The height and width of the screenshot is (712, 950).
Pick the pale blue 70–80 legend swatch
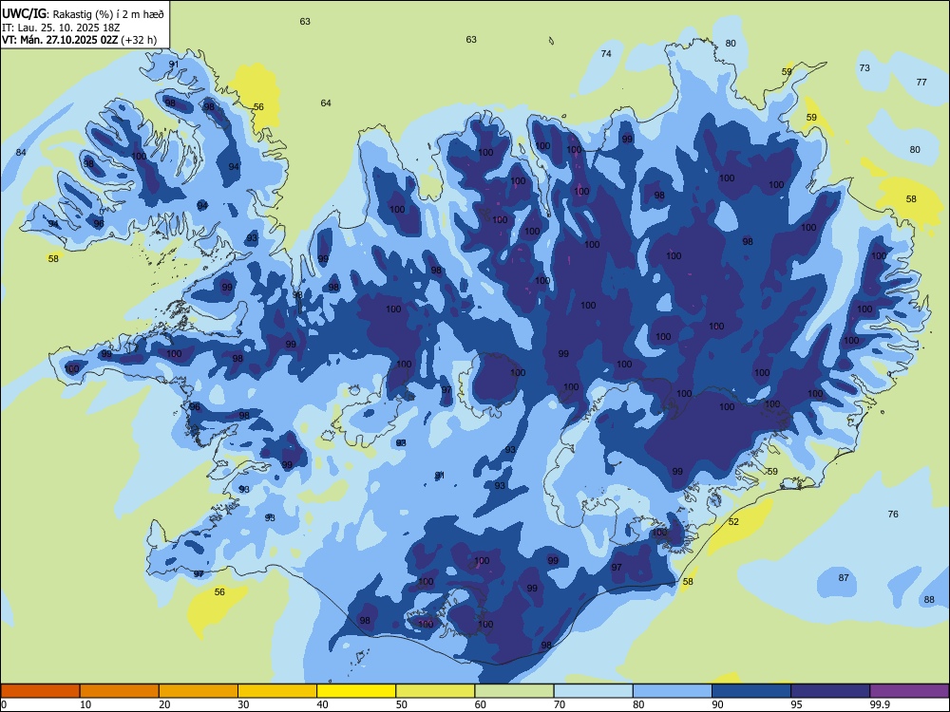tap(593, 691)
